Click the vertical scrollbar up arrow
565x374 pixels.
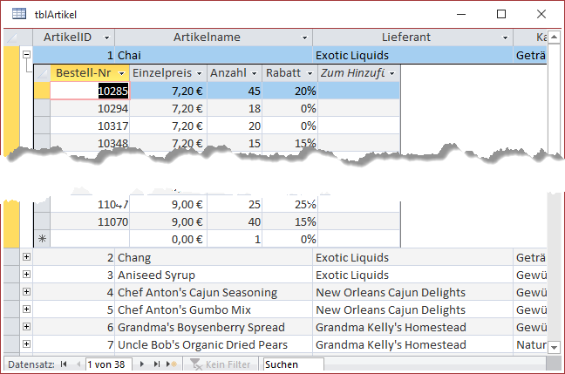(x=554, y=37)
